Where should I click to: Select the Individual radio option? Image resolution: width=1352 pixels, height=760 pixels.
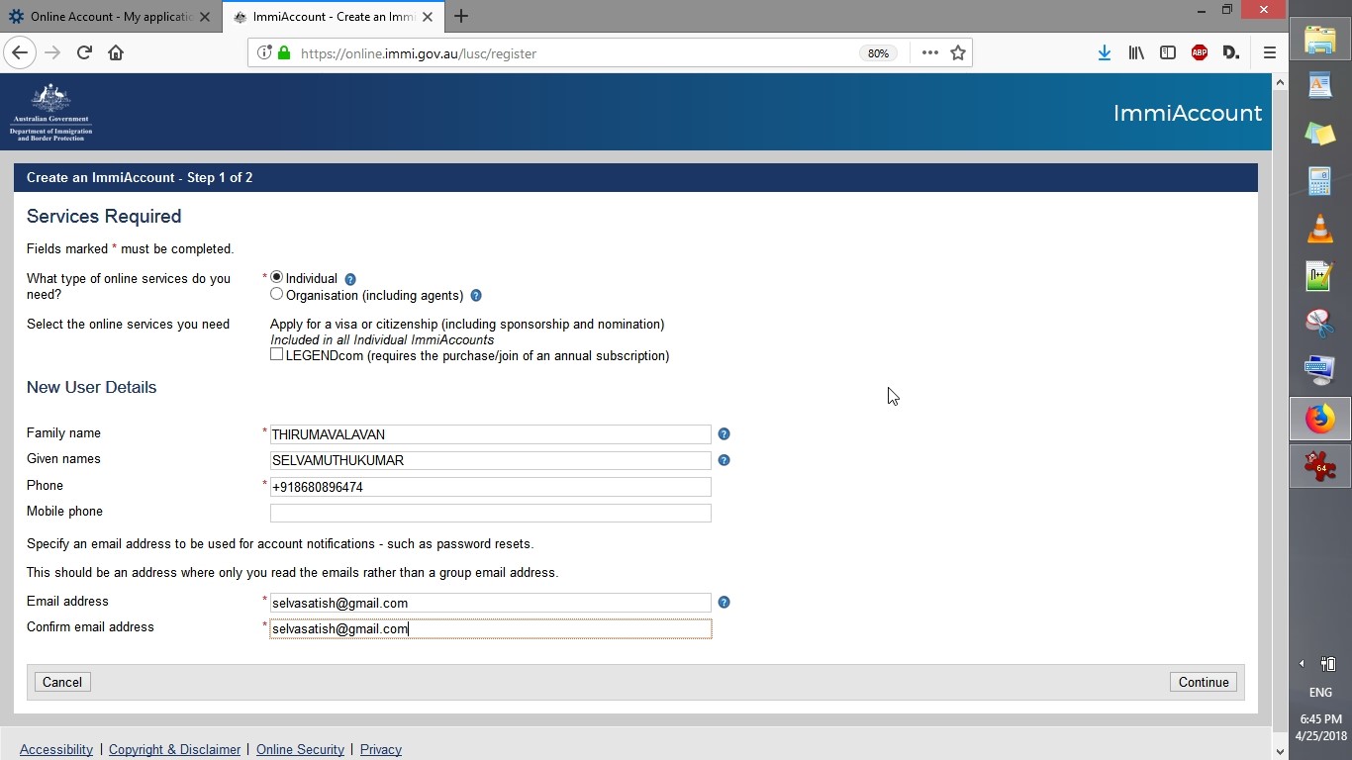[276, 277]
